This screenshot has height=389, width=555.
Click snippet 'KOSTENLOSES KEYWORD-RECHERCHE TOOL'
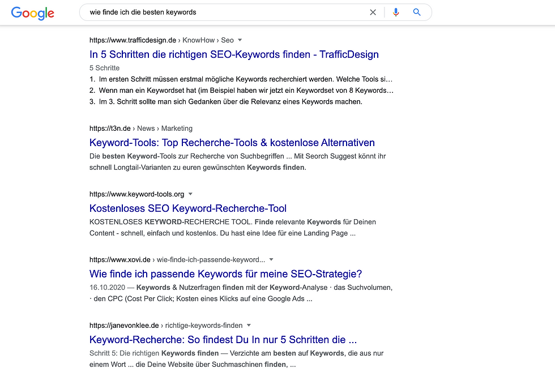click(233, 227)
